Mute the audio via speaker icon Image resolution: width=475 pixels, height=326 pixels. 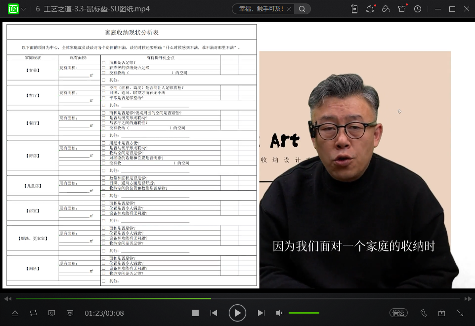pos(279,313)
